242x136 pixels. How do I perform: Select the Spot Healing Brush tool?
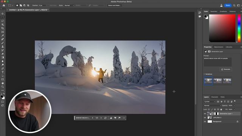coord(3,39)
